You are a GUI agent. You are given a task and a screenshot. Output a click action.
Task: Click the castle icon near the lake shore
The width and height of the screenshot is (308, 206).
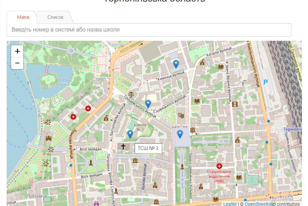49,139
